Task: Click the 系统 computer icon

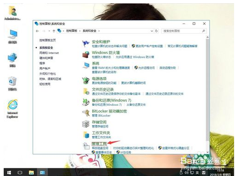Action: 86,66
